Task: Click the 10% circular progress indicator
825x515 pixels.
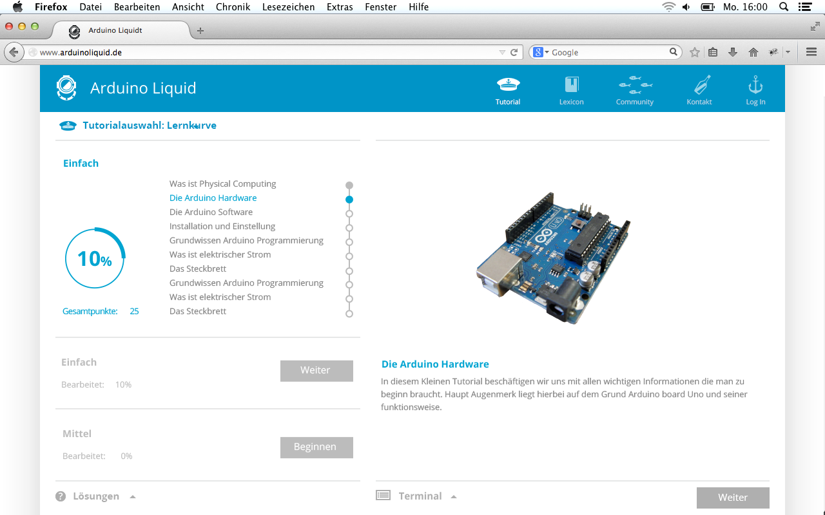Action: pos(95,258)
